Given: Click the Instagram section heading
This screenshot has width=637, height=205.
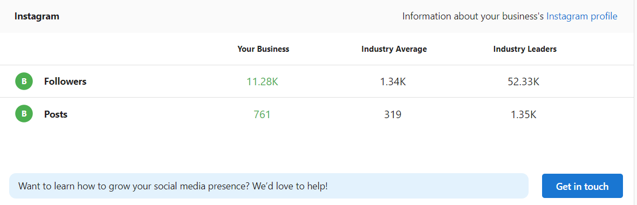Looking at the screenshot, I should 37,16.
